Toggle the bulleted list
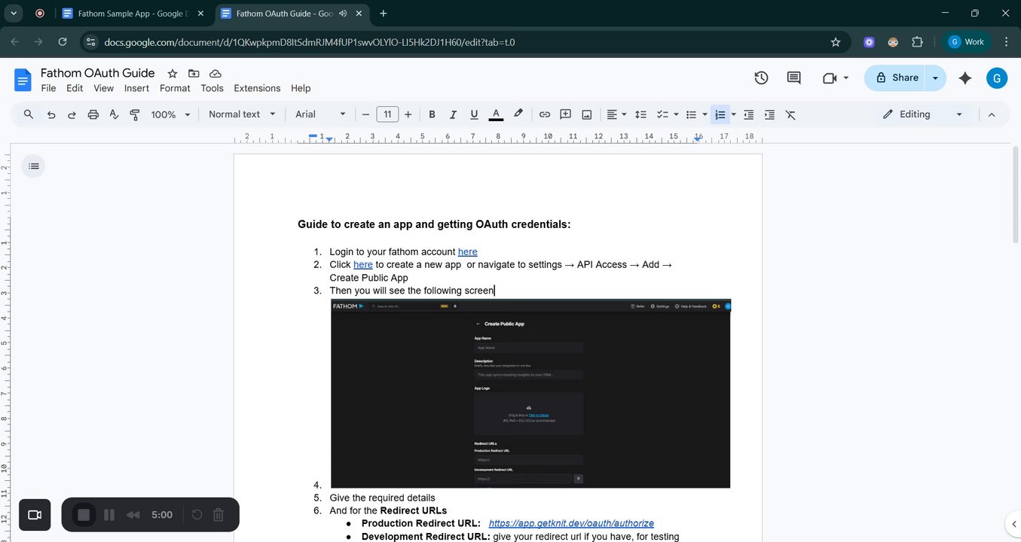Image resolution: width=1021 pixels, height=542 pixels. (x=691, y=114)
